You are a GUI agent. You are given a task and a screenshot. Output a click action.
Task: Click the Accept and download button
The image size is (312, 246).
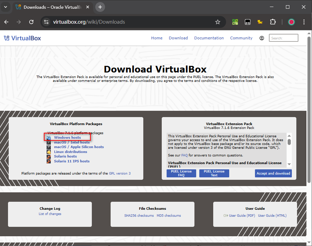pos(273,173)
